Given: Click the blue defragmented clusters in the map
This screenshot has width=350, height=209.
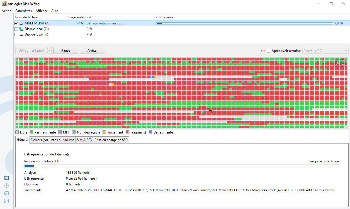Looking at the screenshot, I should point(152,77).
